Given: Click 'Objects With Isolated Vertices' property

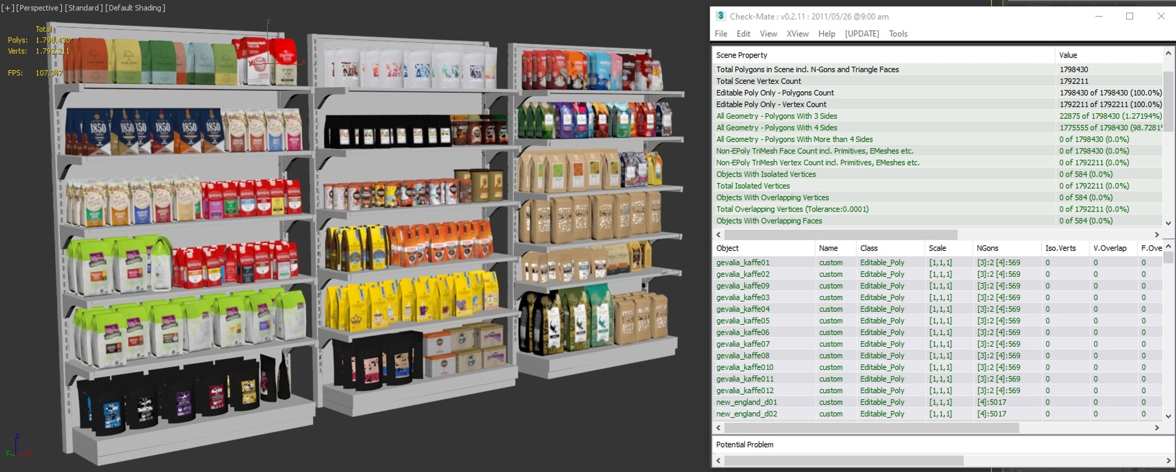Looking at the screenshot, I should click(766, 174).
